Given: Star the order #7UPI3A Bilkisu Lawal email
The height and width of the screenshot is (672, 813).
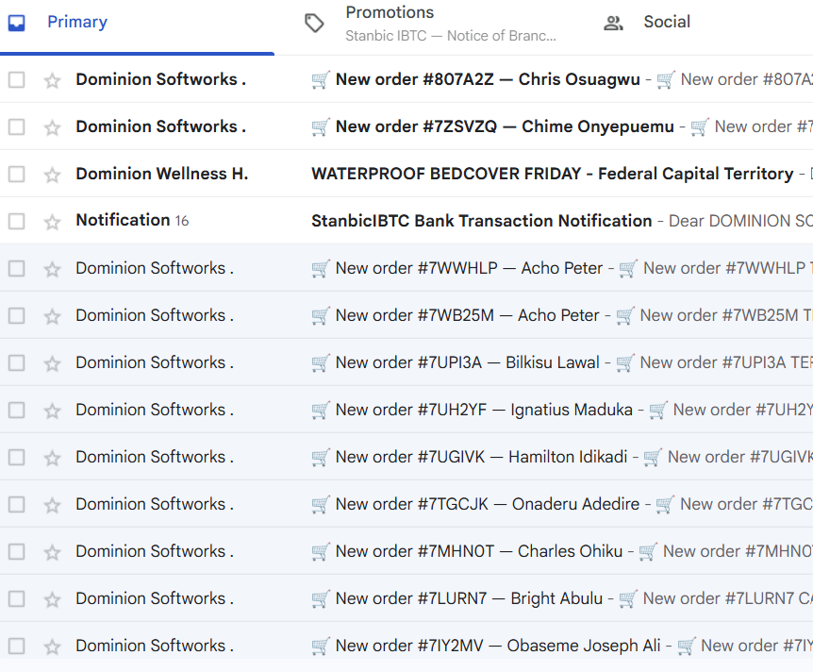Looking at the screenshot, I should tap(52, 363).
